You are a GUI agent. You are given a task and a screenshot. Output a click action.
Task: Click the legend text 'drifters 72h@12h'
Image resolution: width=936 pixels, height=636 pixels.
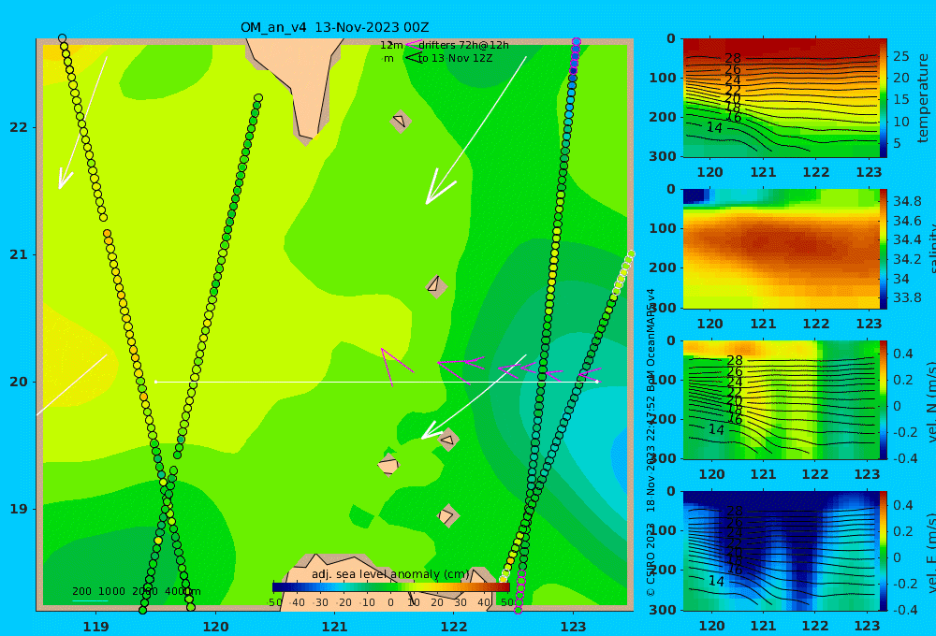click(x=463, y=45)
